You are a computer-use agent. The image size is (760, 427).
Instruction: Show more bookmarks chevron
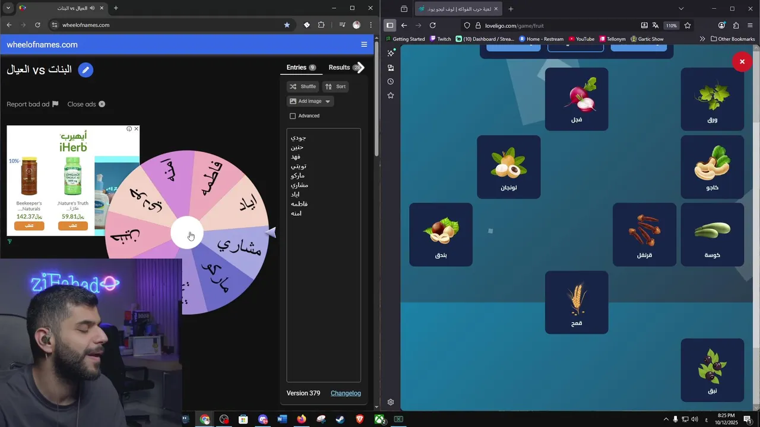click(x=702, y=39)
